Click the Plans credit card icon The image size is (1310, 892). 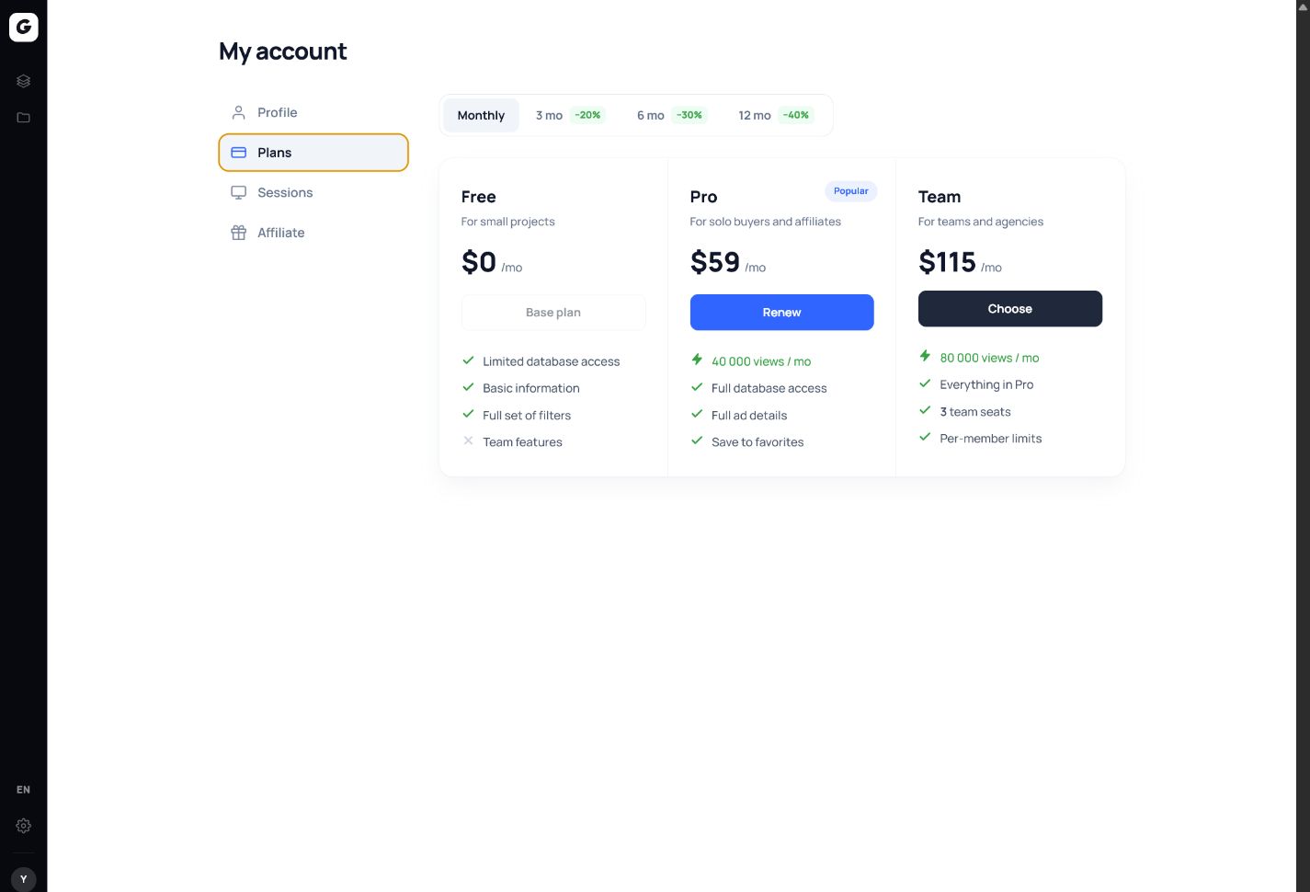pos(238,153)
